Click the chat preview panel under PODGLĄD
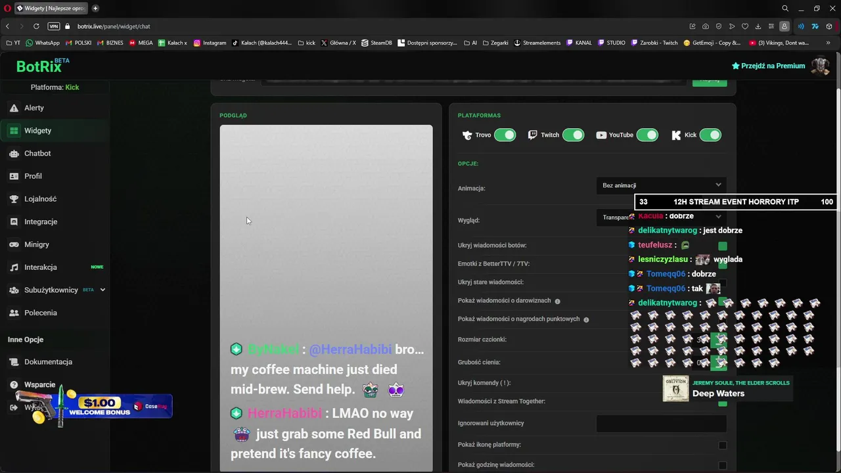 tap(326, 298)
